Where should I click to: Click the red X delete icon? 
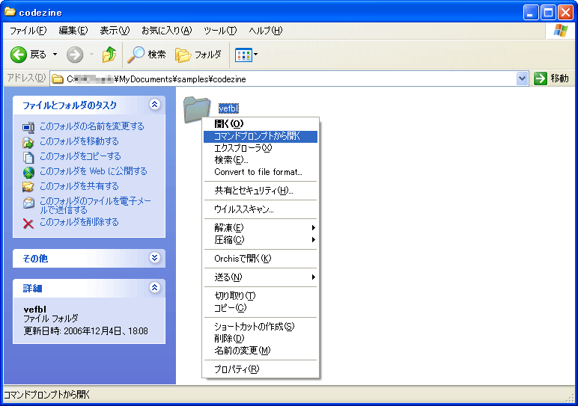coord(28,224)
